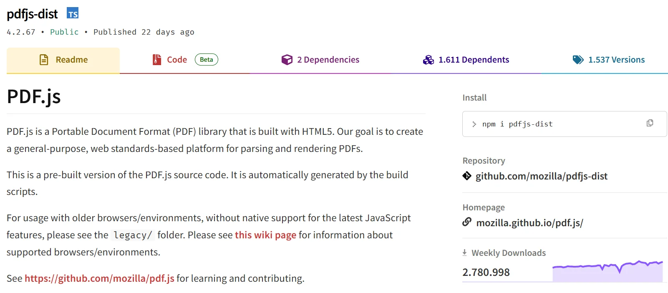Copy the npm install command
The image size is (668, 293).
[650, 123]
